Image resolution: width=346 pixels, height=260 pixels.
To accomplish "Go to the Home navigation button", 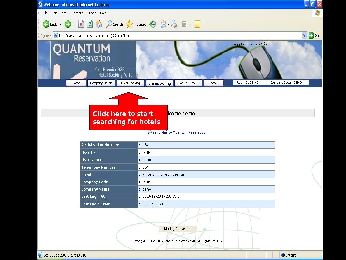I will 76,83.
